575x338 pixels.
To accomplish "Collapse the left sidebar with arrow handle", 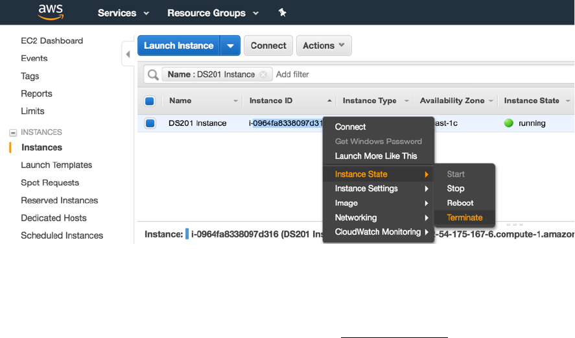I will pyautogui.click(x=128, y=54).
